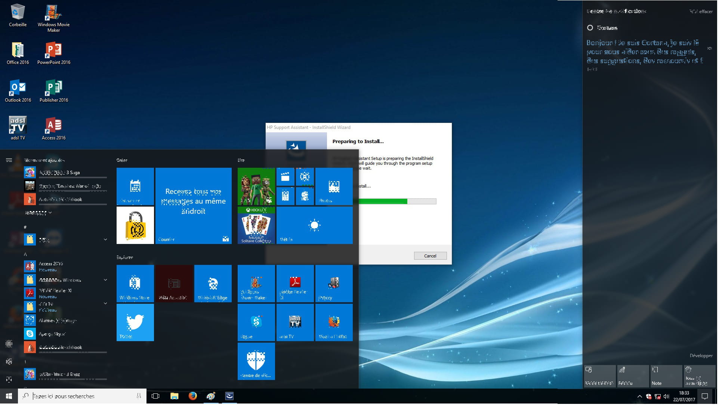This screenshot has height=405, width=719.
Task: Open the MSN Actualité news tile
Action: (174, 284)
